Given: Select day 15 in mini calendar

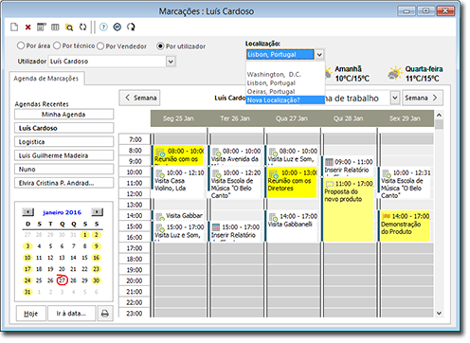Looking at the screenshot, I should (x=84, y=258).
